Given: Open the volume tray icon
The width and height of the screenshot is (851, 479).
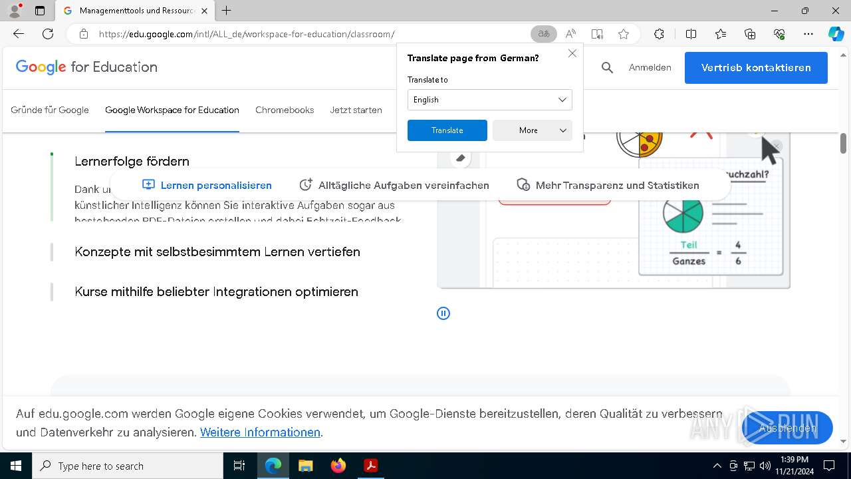Looking at the screenshot, I should point(765,466).
